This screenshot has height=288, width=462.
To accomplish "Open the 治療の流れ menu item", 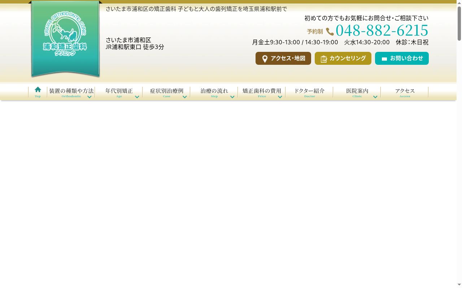I will point(214,92).
